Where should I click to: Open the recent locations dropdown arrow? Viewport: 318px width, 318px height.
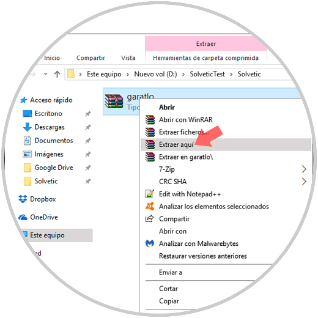point(46,74)
